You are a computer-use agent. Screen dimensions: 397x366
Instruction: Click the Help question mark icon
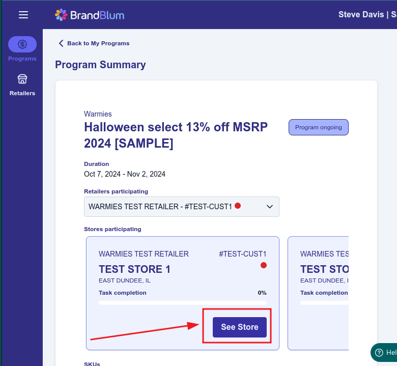tap(379, 352)
